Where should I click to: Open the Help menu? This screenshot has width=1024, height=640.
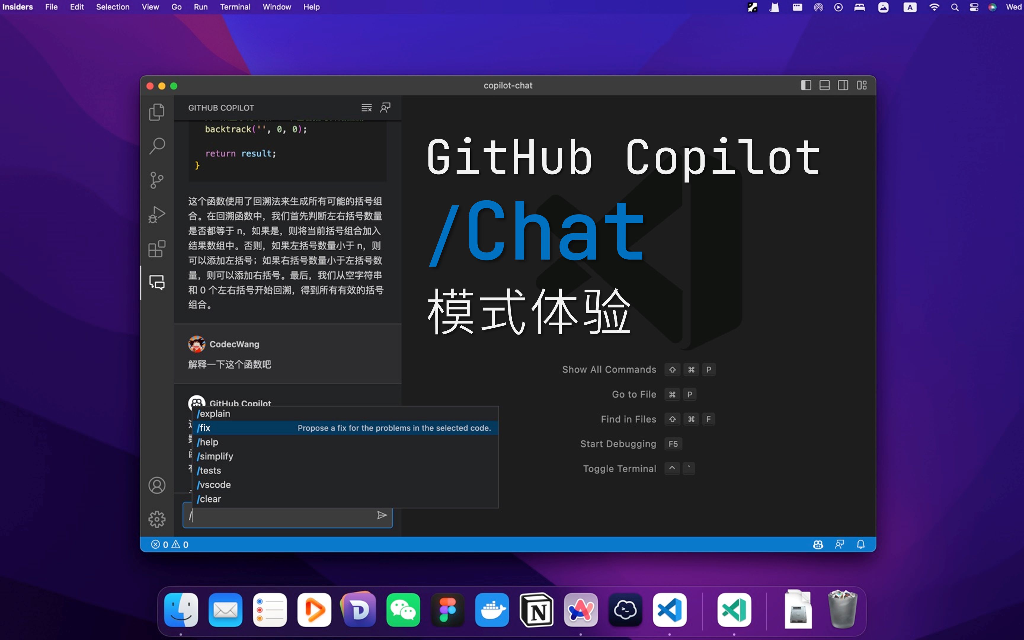(311, 7)
